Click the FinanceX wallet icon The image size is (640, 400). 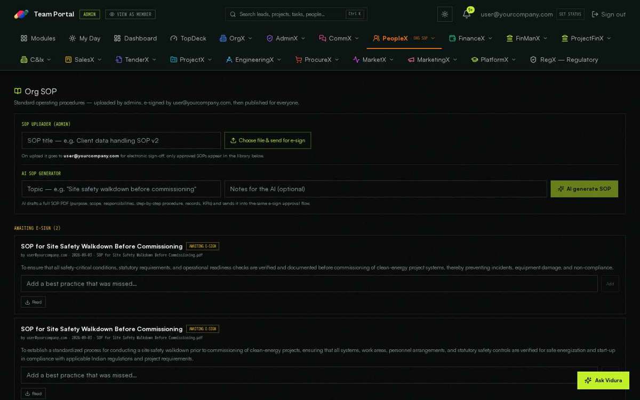click(452, 38)
